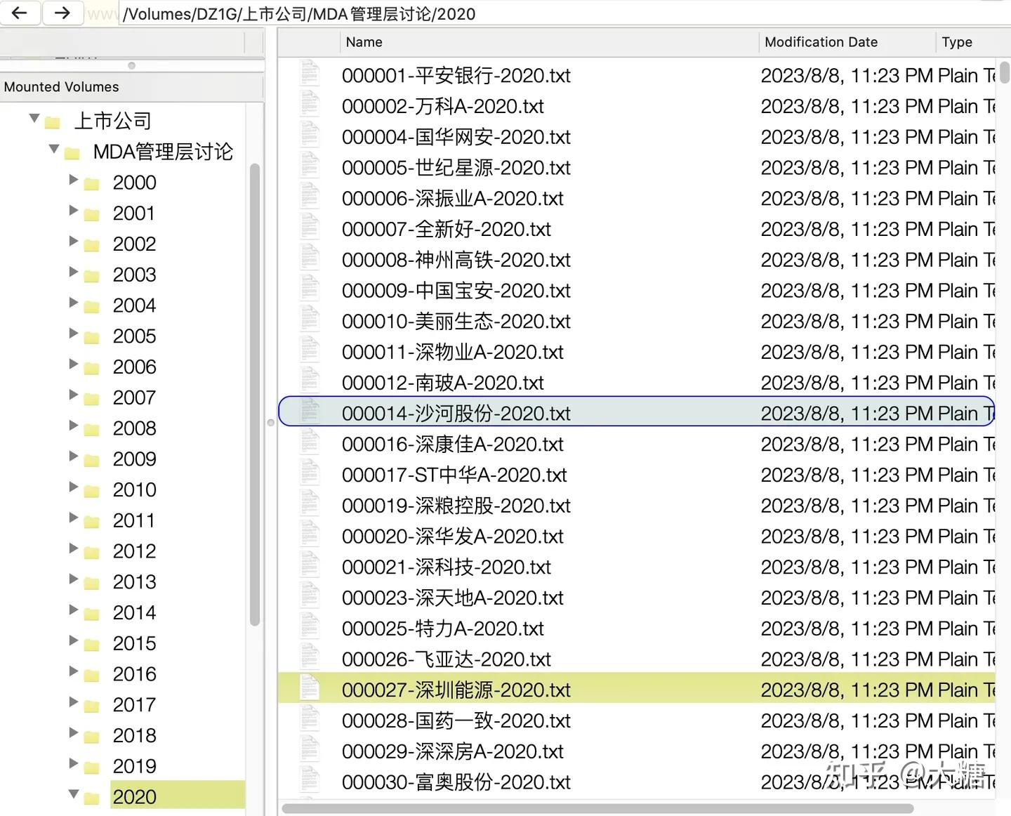Image resolution: width=1011 pixels, height=816 pixels.
Task: Click file icon for 000001-平安银行-2020.txt
Action: [x=310, y=73]
